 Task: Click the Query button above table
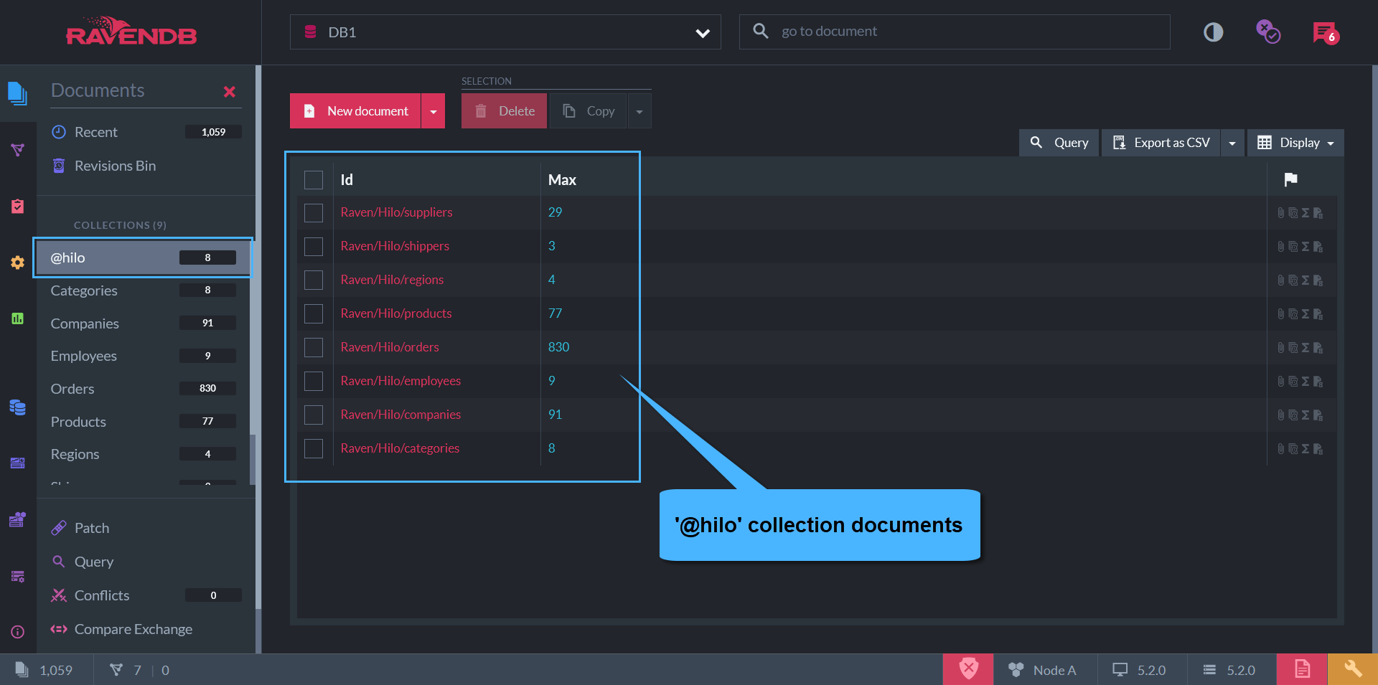point(1059,143)
